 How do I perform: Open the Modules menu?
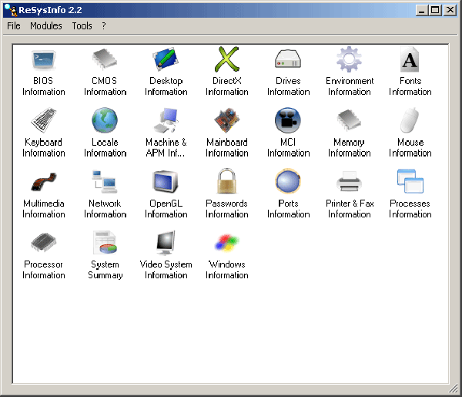(x=46, y=25)
